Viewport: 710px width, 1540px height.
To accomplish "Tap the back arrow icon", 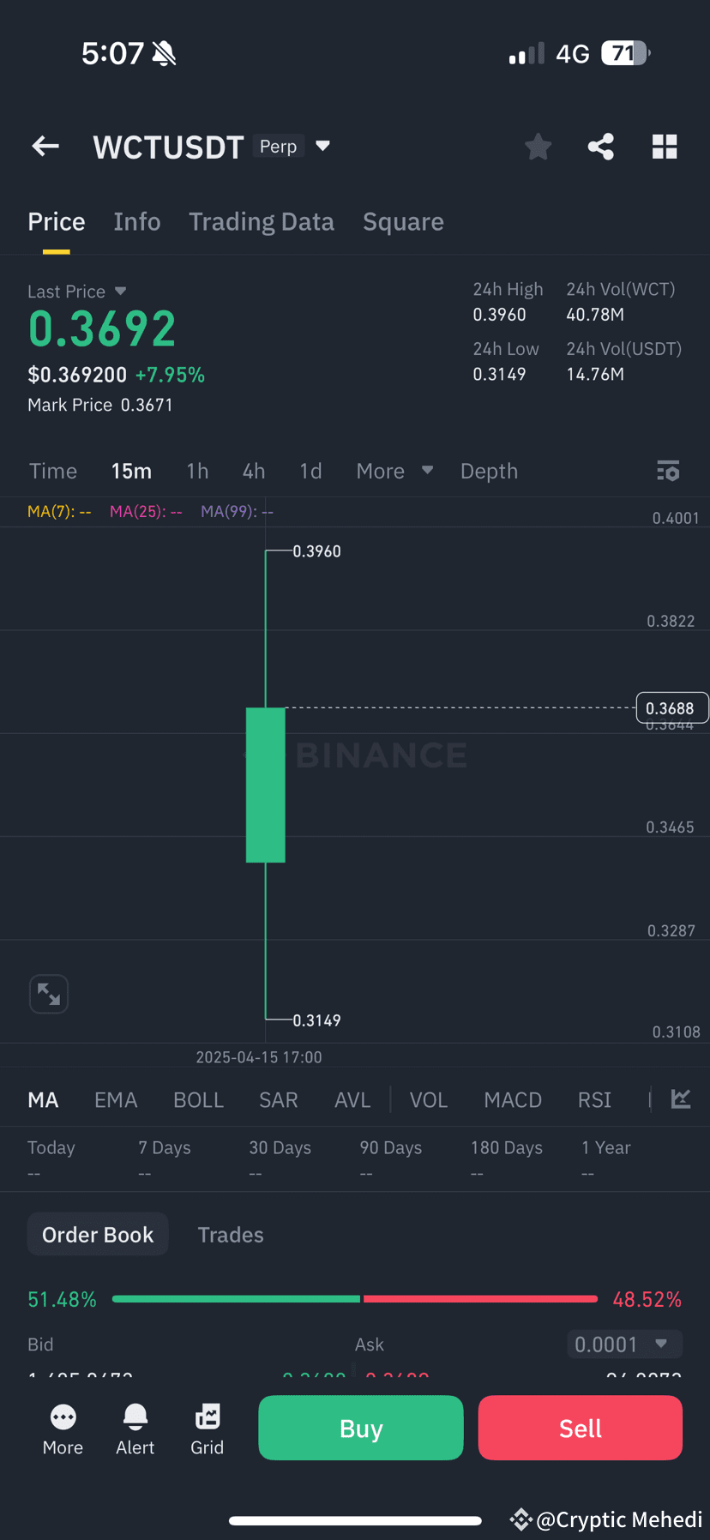I will point(45,147).
